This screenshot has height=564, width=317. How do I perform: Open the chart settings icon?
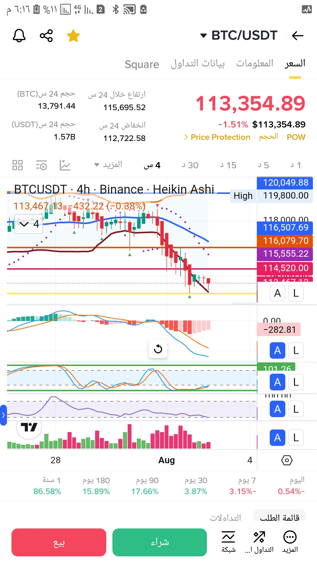click(41, 165)
